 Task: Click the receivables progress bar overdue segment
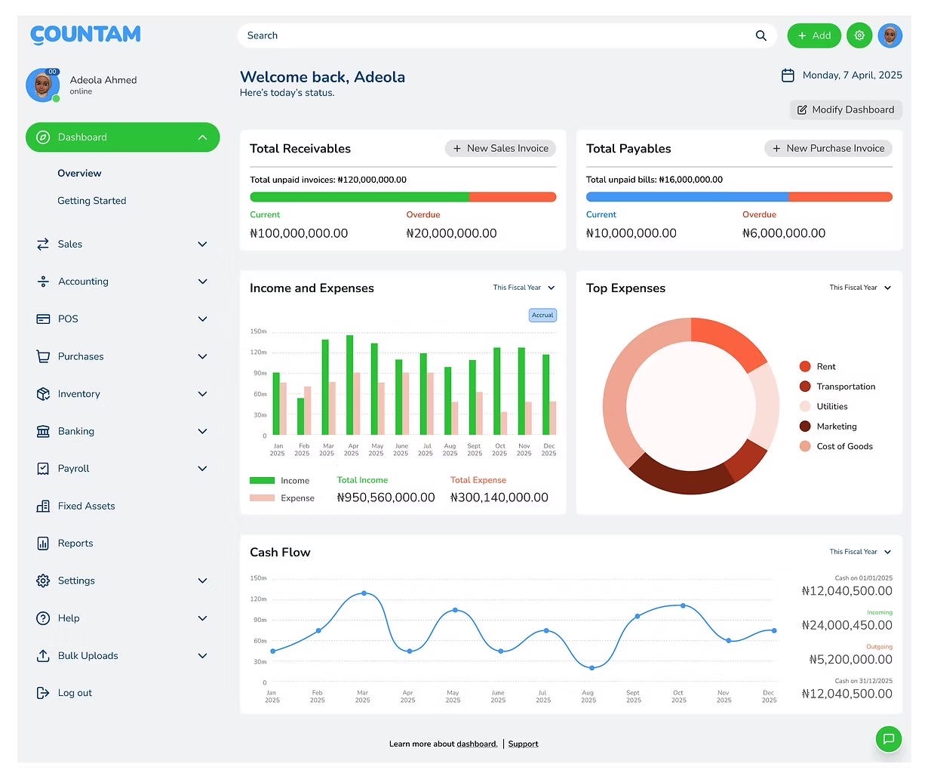coord(513,197)
